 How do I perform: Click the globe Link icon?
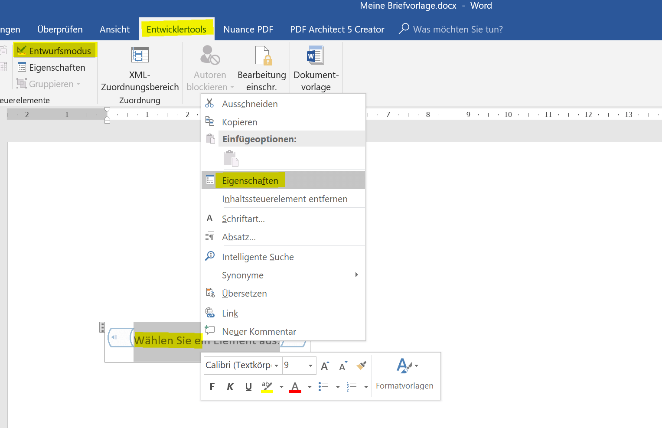point(210,312)
